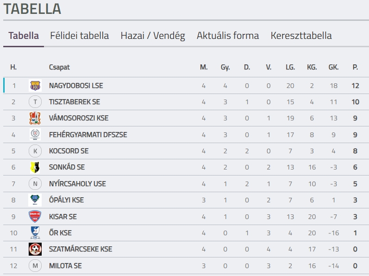This screenshot has width=369, height=276.
Task: Click the Vámosoroszi KSE team crest
Action: point(35,118)
